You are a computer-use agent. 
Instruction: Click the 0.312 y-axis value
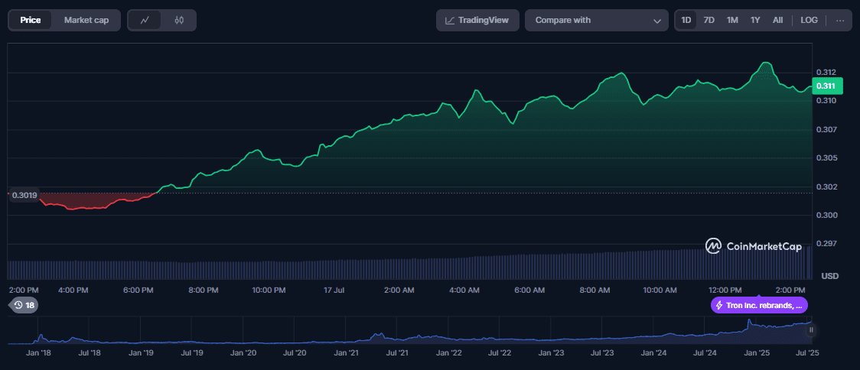point(826,73)
